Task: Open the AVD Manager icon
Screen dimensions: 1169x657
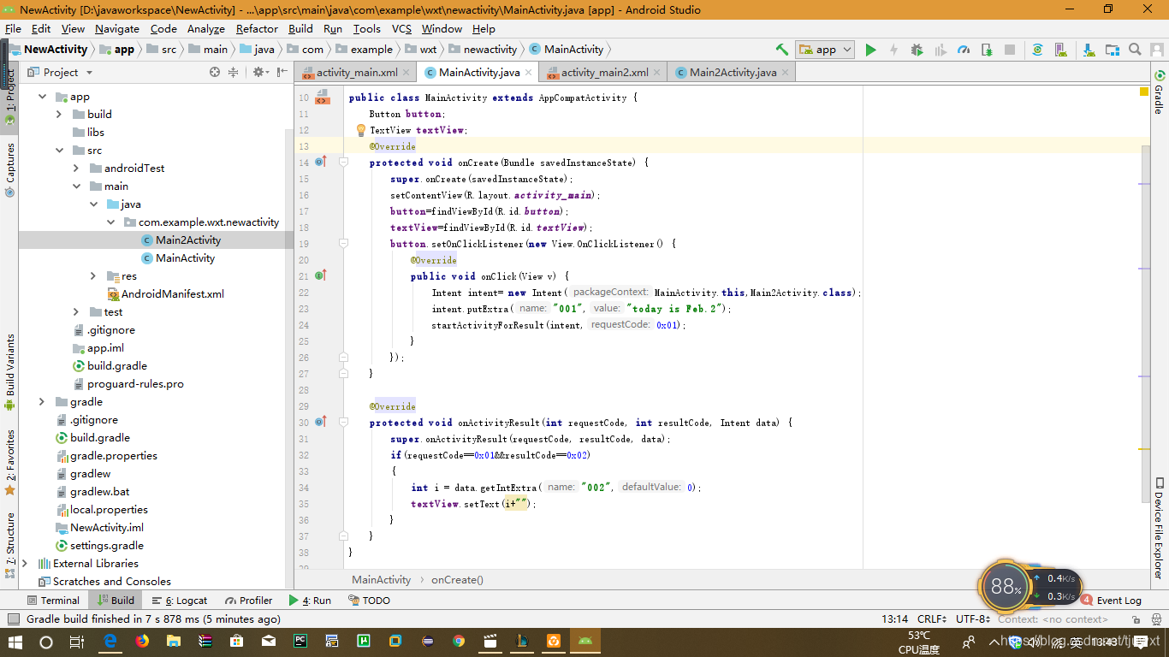Action: 1060,50
